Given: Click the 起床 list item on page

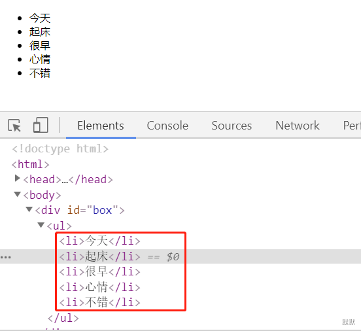Looking at the screenshot, I should (x=40, y=32).
